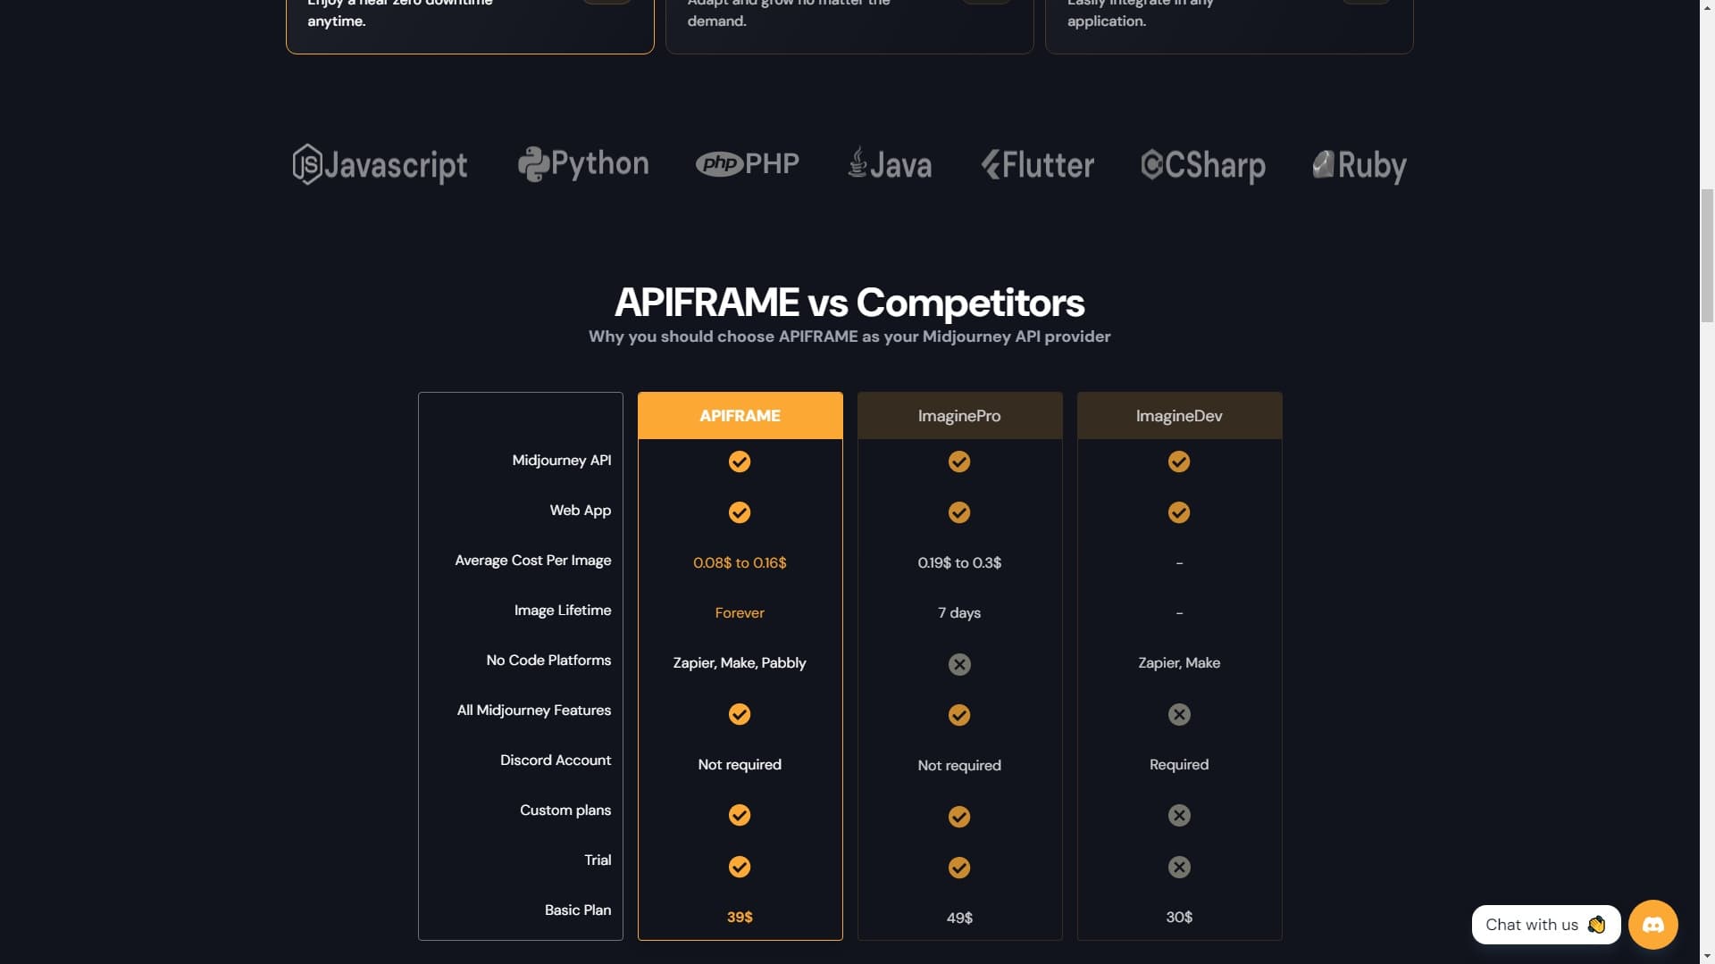Click the 'Average Cost Per Image' label

click(x=533, y=560)
